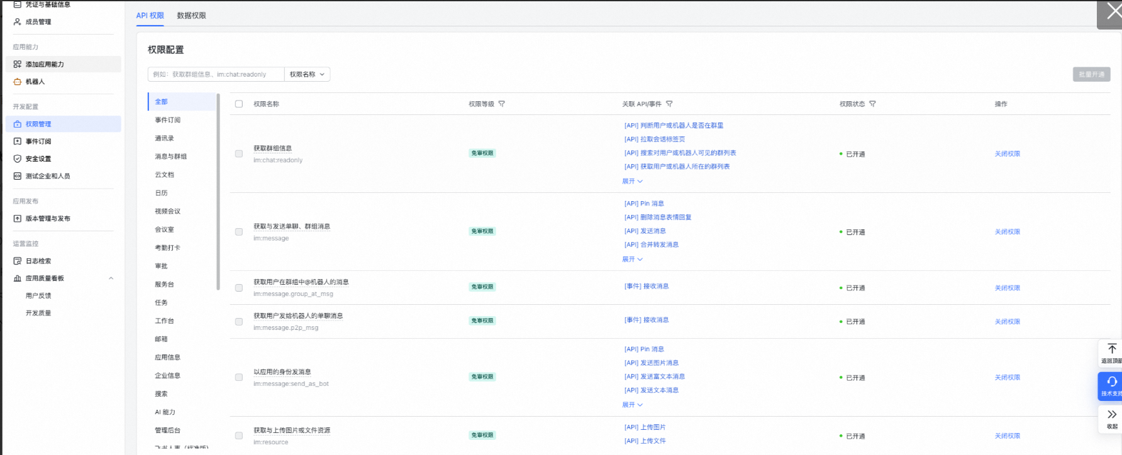1122x455 pixels.
Task: Click the 权限管理 icon in sidebar
Action: pyautogui.click(x=18, y=124)
